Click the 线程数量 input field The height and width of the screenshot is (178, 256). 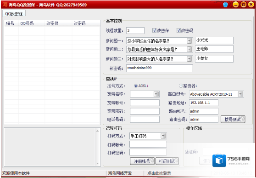(135, 31)
